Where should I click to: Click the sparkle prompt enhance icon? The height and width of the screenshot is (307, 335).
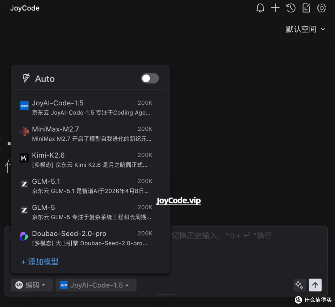click(300, 285)
